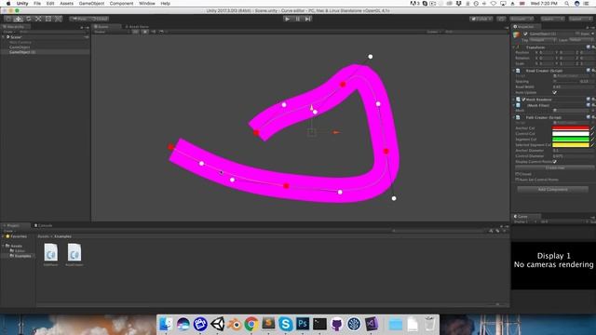The width and height of the screenshot is (596, 335).
Task: Open the Layout dropdown
Action: 580,19
